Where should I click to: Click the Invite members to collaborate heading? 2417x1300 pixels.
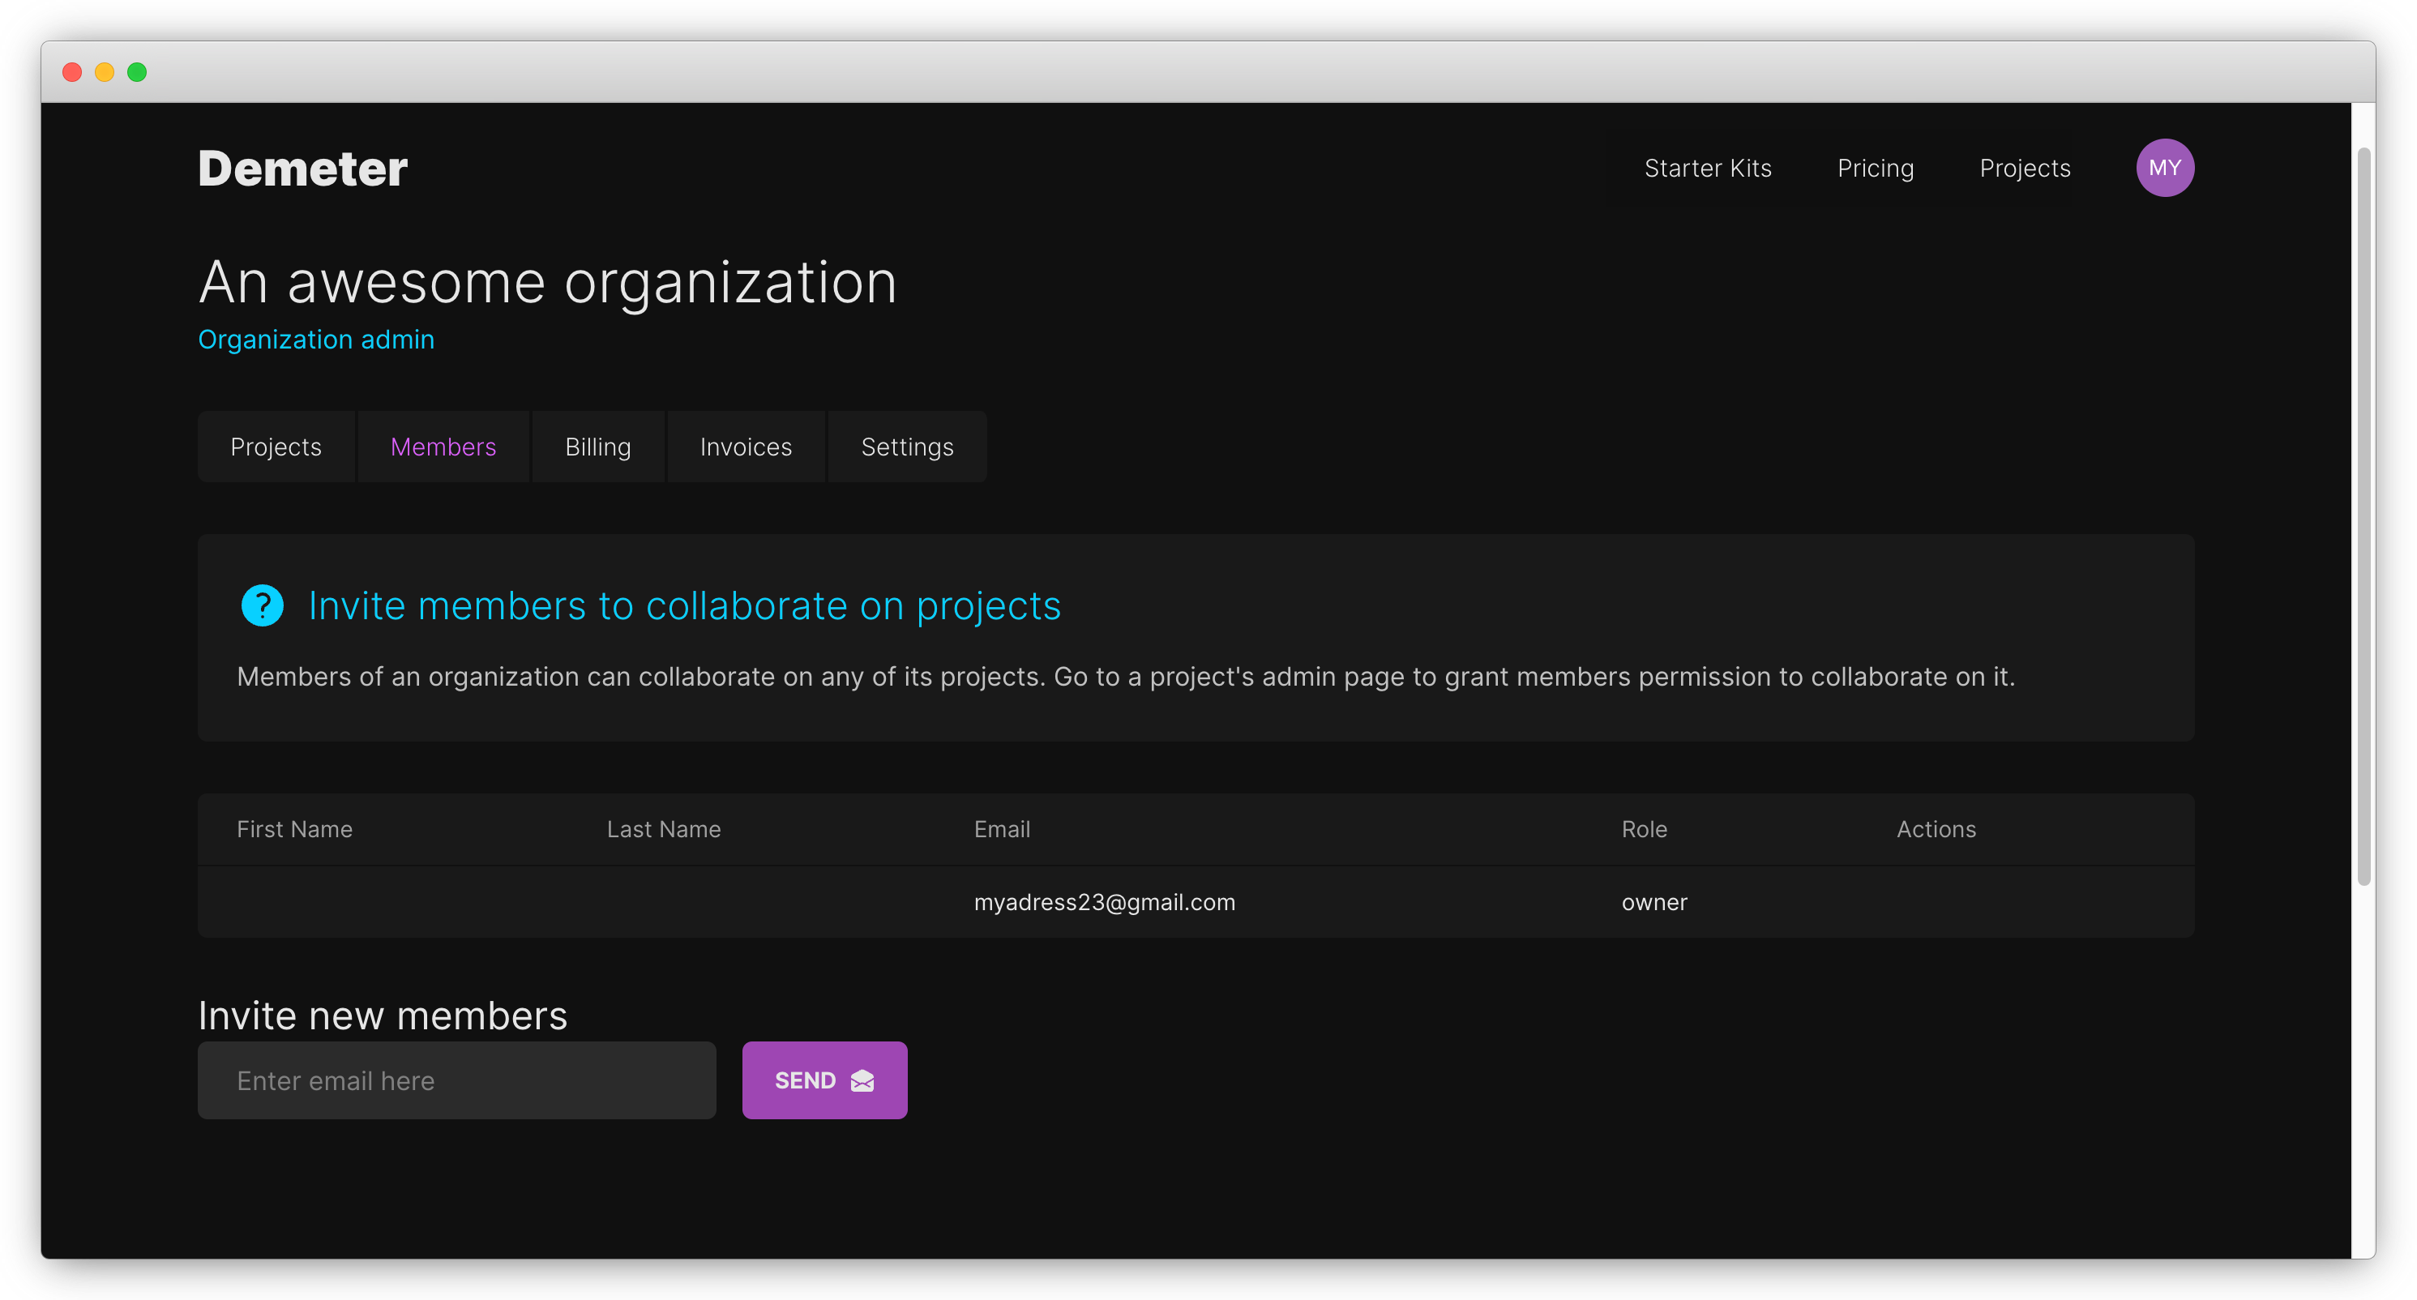point(684,606)
